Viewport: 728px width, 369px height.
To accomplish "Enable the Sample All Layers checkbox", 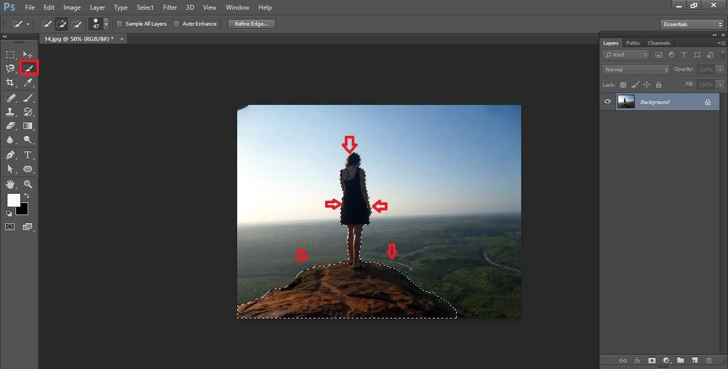I will 119,23.
